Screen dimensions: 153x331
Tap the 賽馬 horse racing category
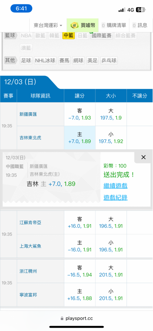click(x=64, y=61)
